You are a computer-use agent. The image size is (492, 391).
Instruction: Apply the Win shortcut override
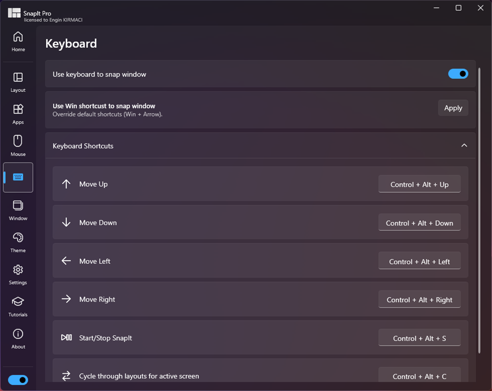tap(453, 107)
